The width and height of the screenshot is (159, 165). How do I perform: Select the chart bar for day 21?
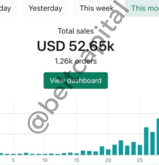[114, 150]
